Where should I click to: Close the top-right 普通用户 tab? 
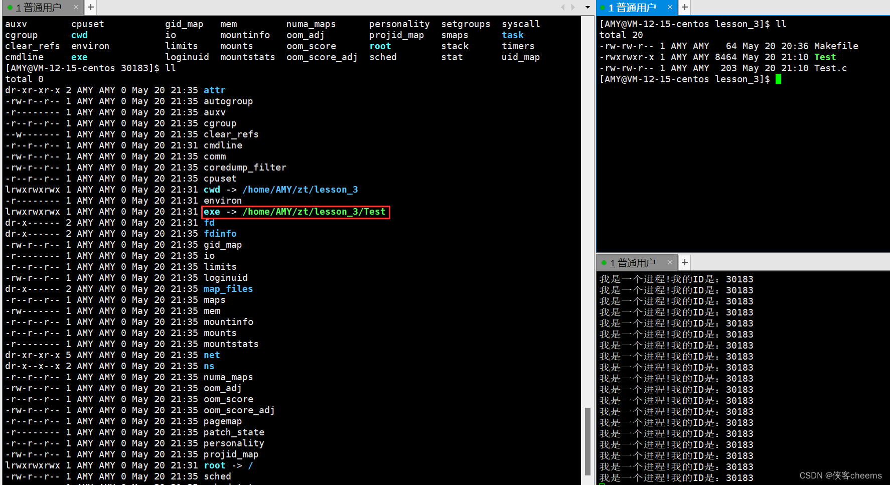(x=670, y=7)
